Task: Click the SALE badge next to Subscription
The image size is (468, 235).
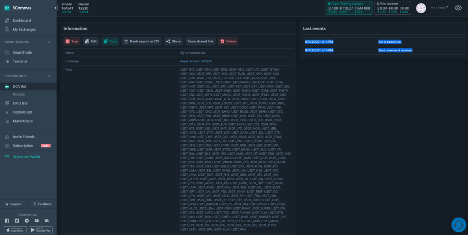Action: (46, 146)
